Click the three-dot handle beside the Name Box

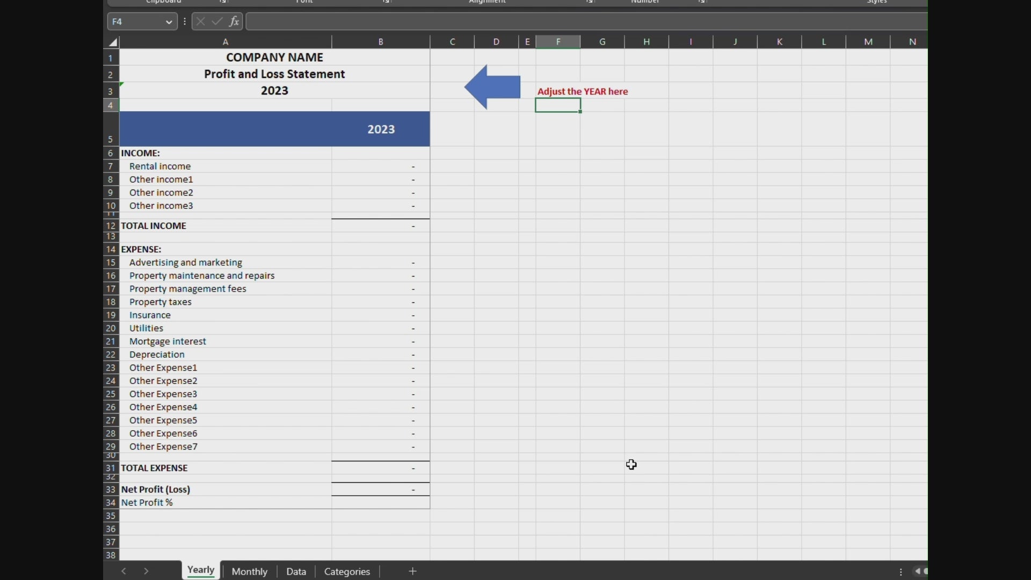tap(185, 21)
